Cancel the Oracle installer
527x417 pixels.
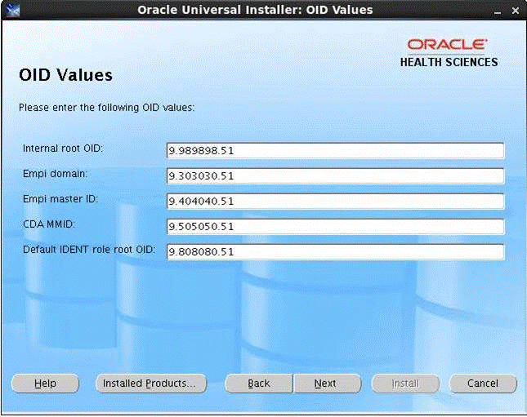483,384
